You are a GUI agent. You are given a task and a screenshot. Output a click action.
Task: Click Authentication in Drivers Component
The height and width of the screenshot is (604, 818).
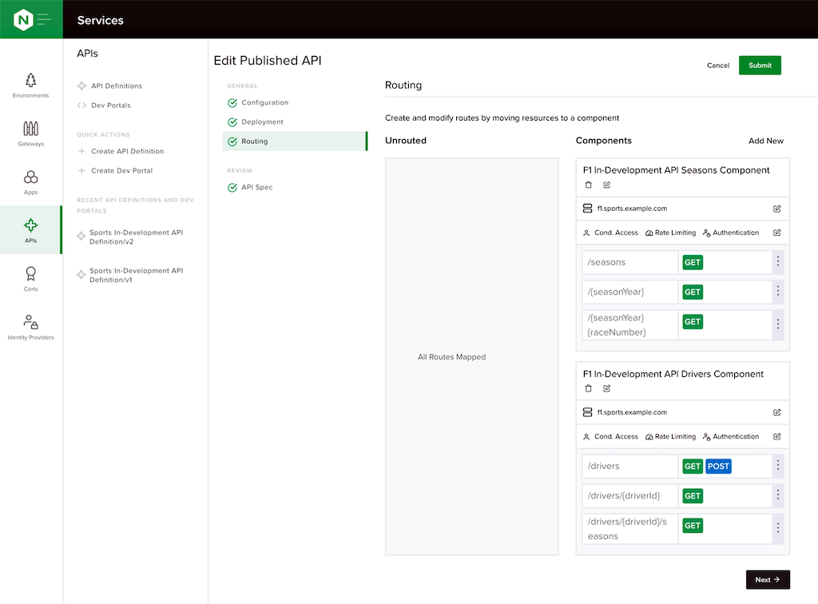click(730, 436)
